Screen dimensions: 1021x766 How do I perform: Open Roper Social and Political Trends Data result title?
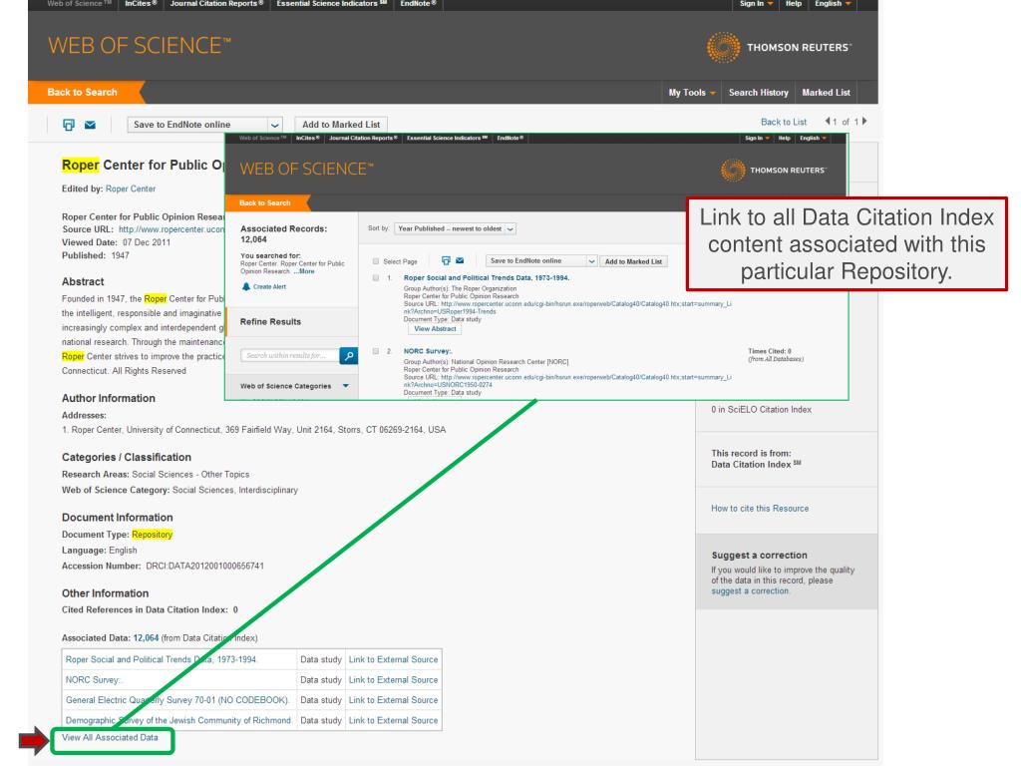(487, 278)
